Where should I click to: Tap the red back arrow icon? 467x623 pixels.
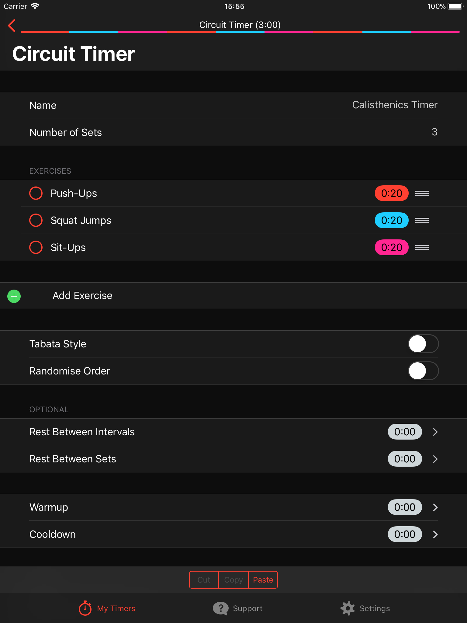[12, 26]
